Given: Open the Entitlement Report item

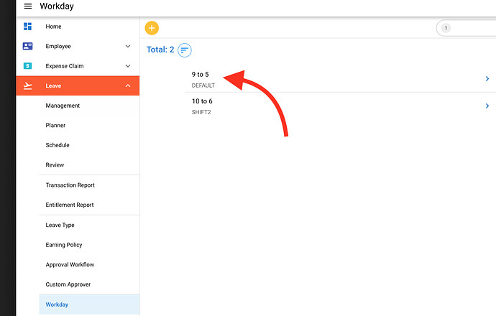Looking at the screenshot, I should tap(70, 205).
